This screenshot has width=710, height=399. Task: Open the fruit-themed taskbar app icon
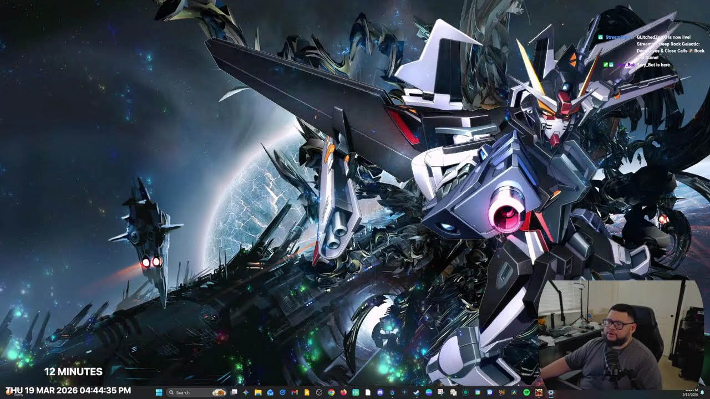click(x=502, y=392)
